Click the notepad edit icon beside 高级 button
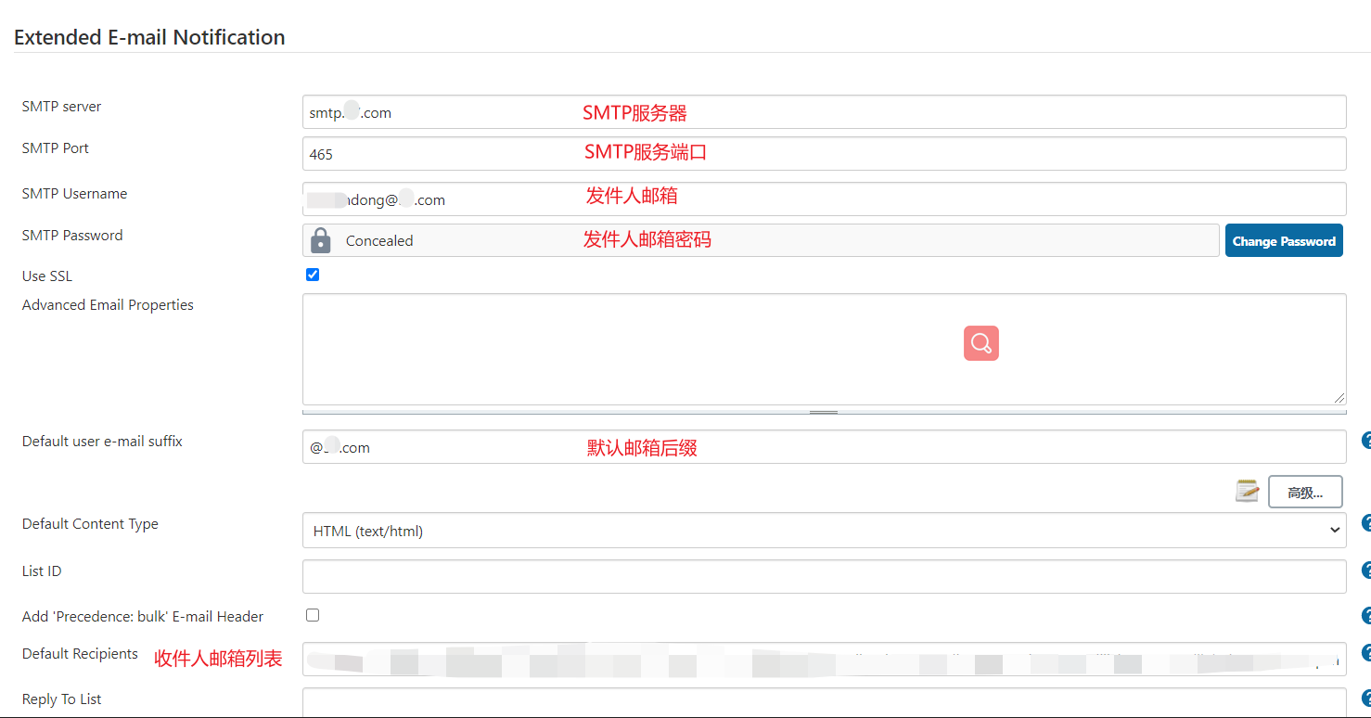This screenshot has width=1371, height=718. pyautogui.click(x=1247, y=491)
